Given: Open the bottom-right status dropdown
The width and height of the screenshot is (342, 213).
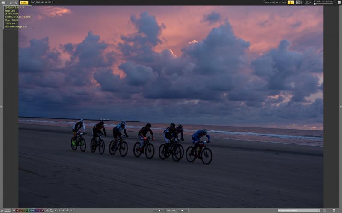Looking at the screenshot, I should click(299, 210).
